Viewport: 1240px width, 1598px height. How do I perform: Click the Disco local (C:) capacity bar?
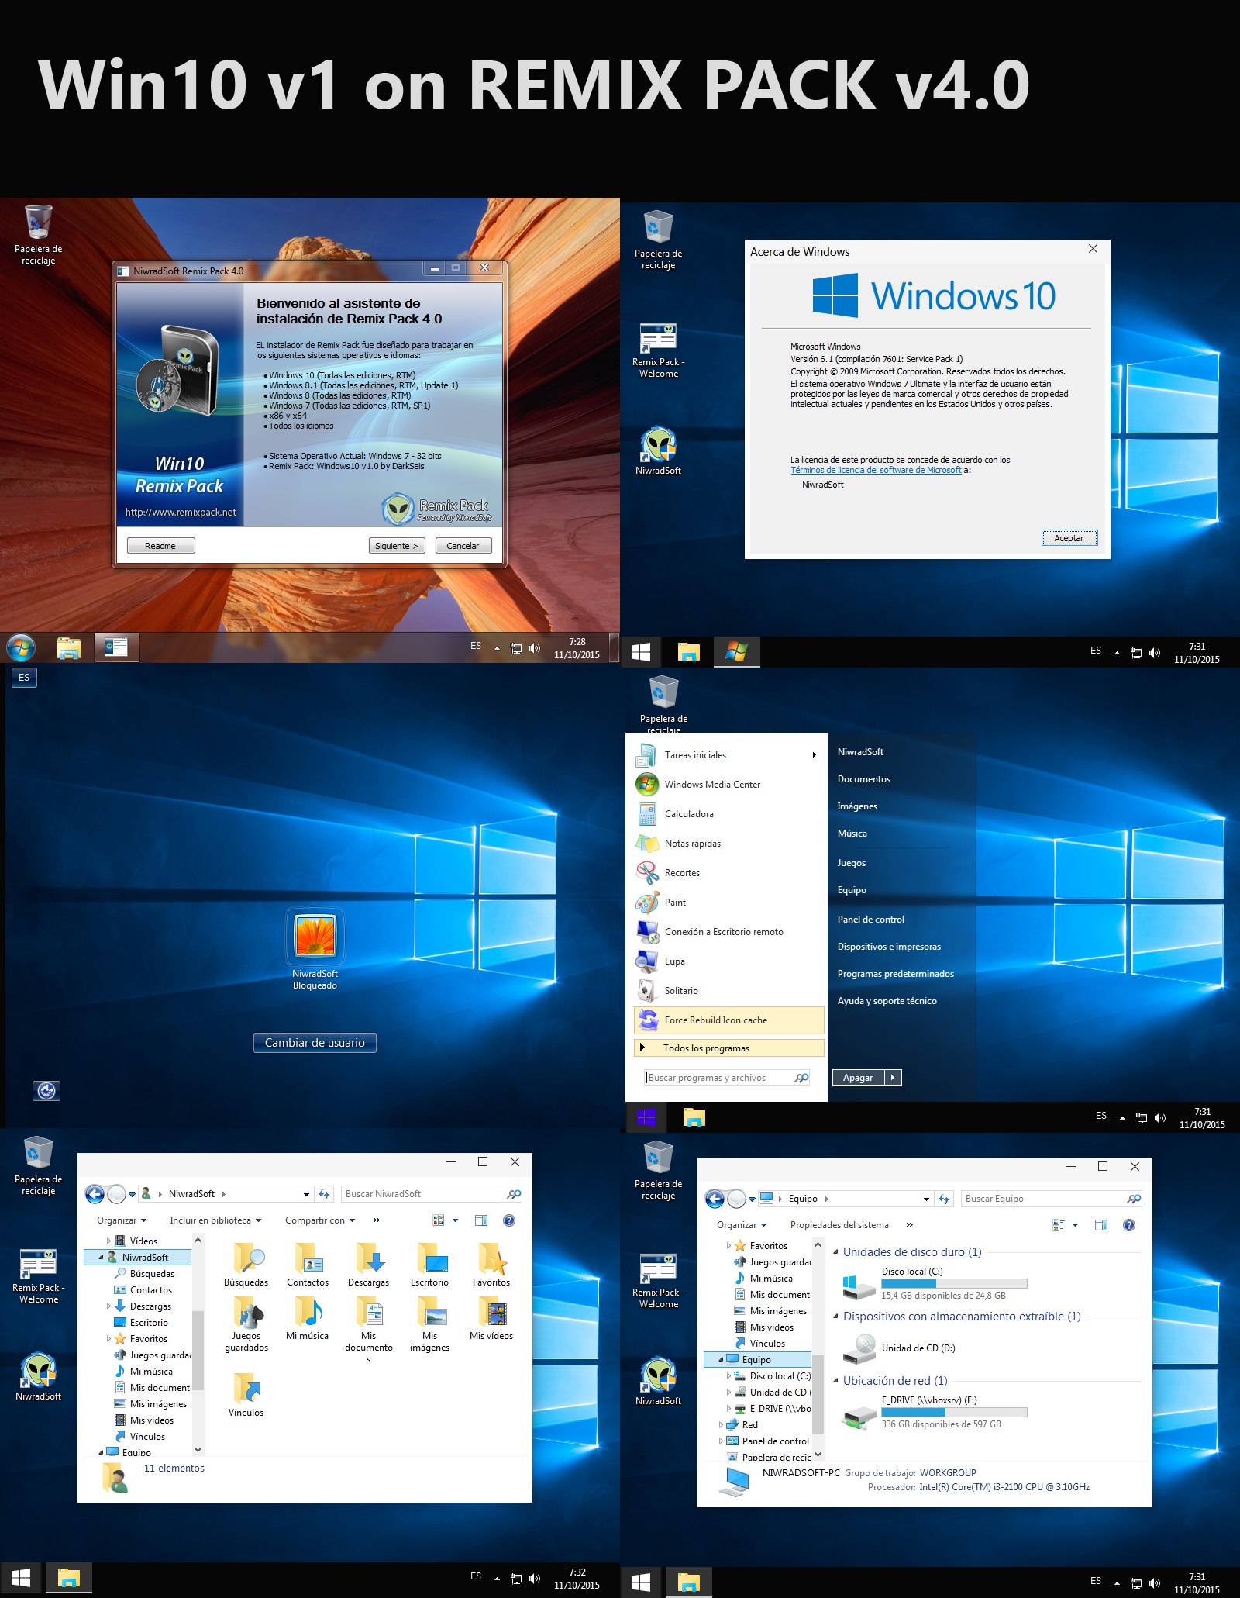(953, 1283)
